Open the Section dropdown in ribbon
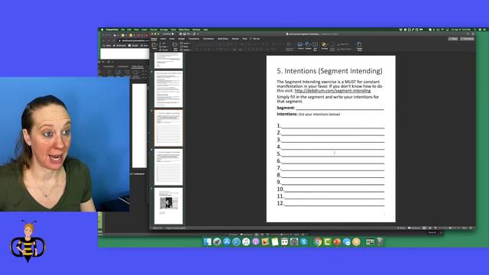Image resolution: width=489 pixels, height=275 pixels. [186, 50]
